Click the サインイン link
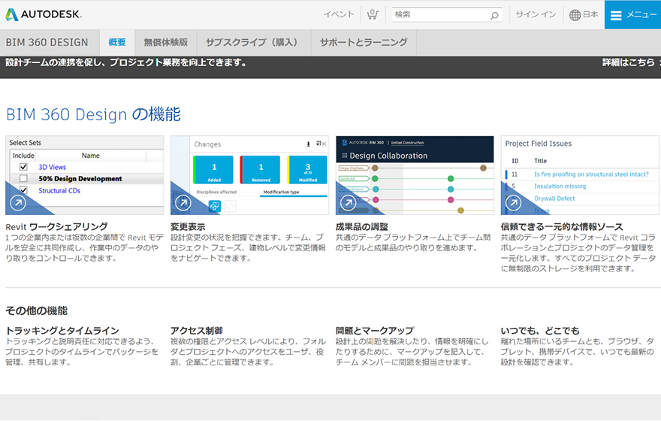Screen dimensions: 661x421 click(x=536, y=14)
